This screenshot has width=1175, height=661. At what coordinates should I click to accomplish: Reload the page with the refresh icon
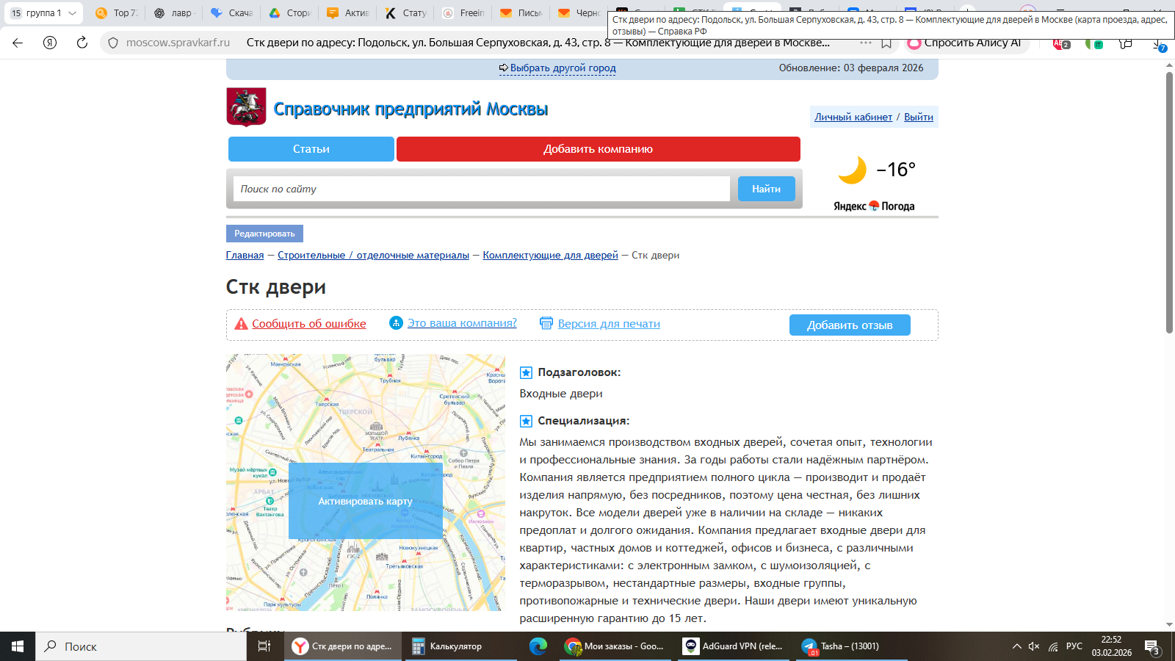click(x=82, y=43)
